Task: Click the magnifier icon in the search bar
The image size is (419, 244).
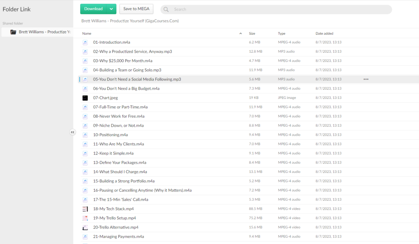Action: pyautogui.click(x=167, y=9)
